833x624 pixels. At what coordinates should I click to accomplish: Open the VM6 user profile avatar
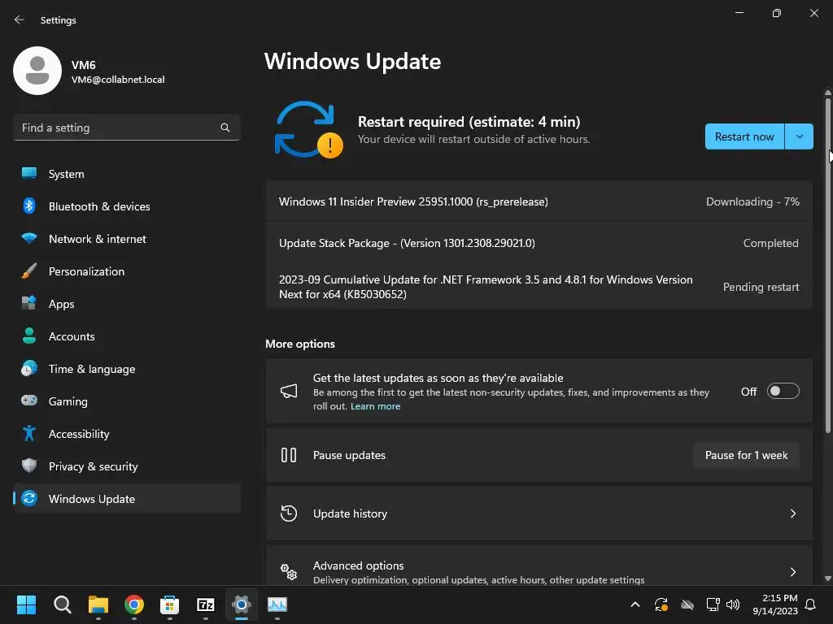click(x=37, y=71)
